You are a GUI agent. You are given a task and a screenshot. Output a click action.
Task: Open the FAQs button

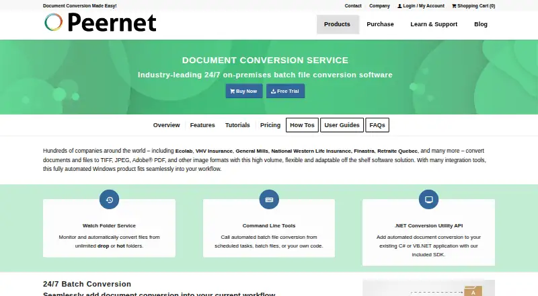pyautogui.click(x=377, y=125)
